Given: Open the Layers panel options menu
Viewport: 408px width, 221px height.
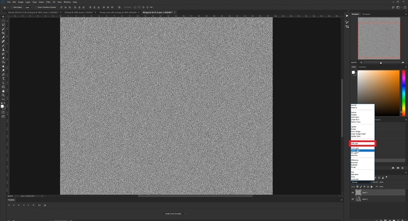Looking at the screenshot, I should point(406,172).
